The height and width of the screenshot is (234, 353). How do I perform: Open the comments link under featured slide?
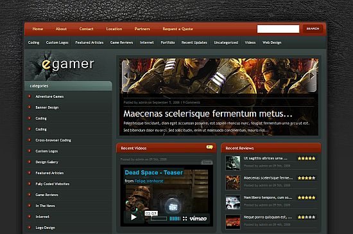191,102
